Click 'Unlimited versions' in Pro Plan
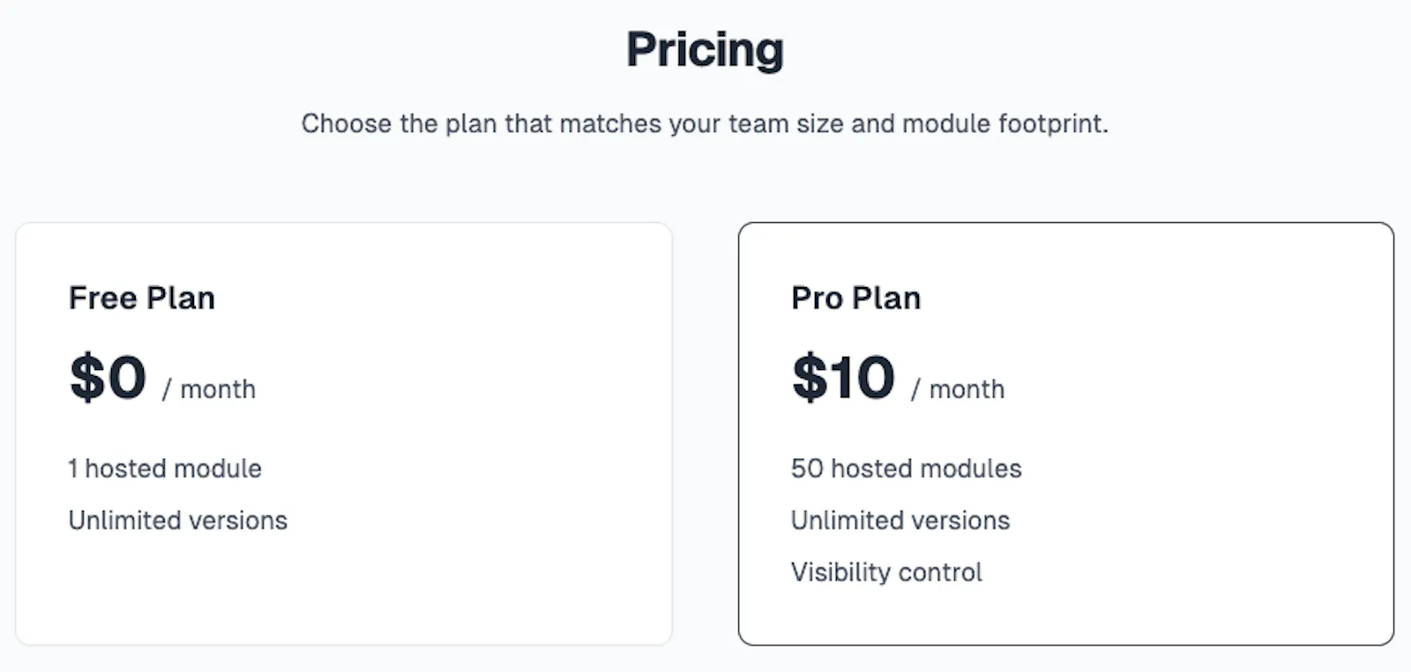This screenshot has height=672, width=1411. 900,521
